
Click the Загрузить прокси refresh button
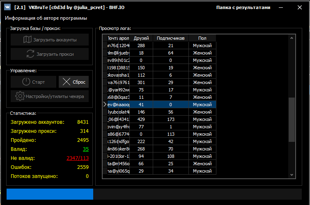point(50,54)
